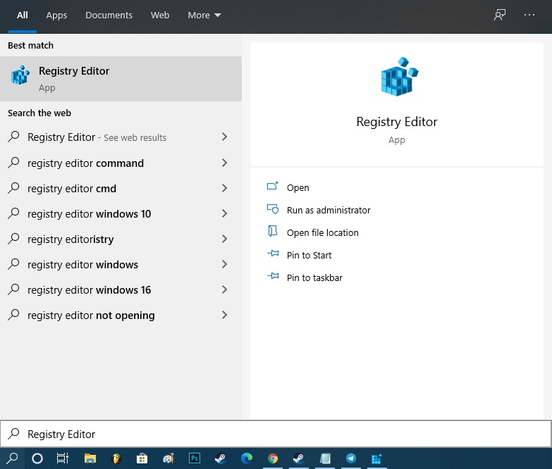Click the Open file location folder icon

273,232
